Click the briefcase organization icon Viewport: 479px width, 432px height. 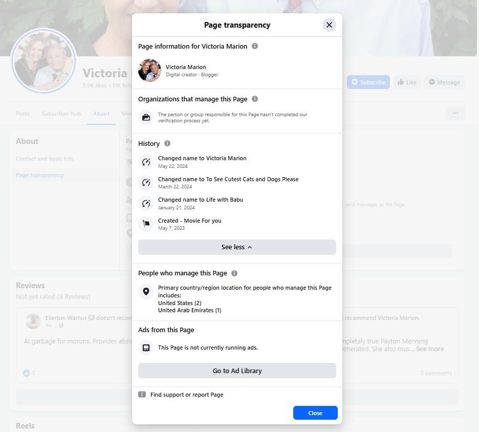pos(146,117)
